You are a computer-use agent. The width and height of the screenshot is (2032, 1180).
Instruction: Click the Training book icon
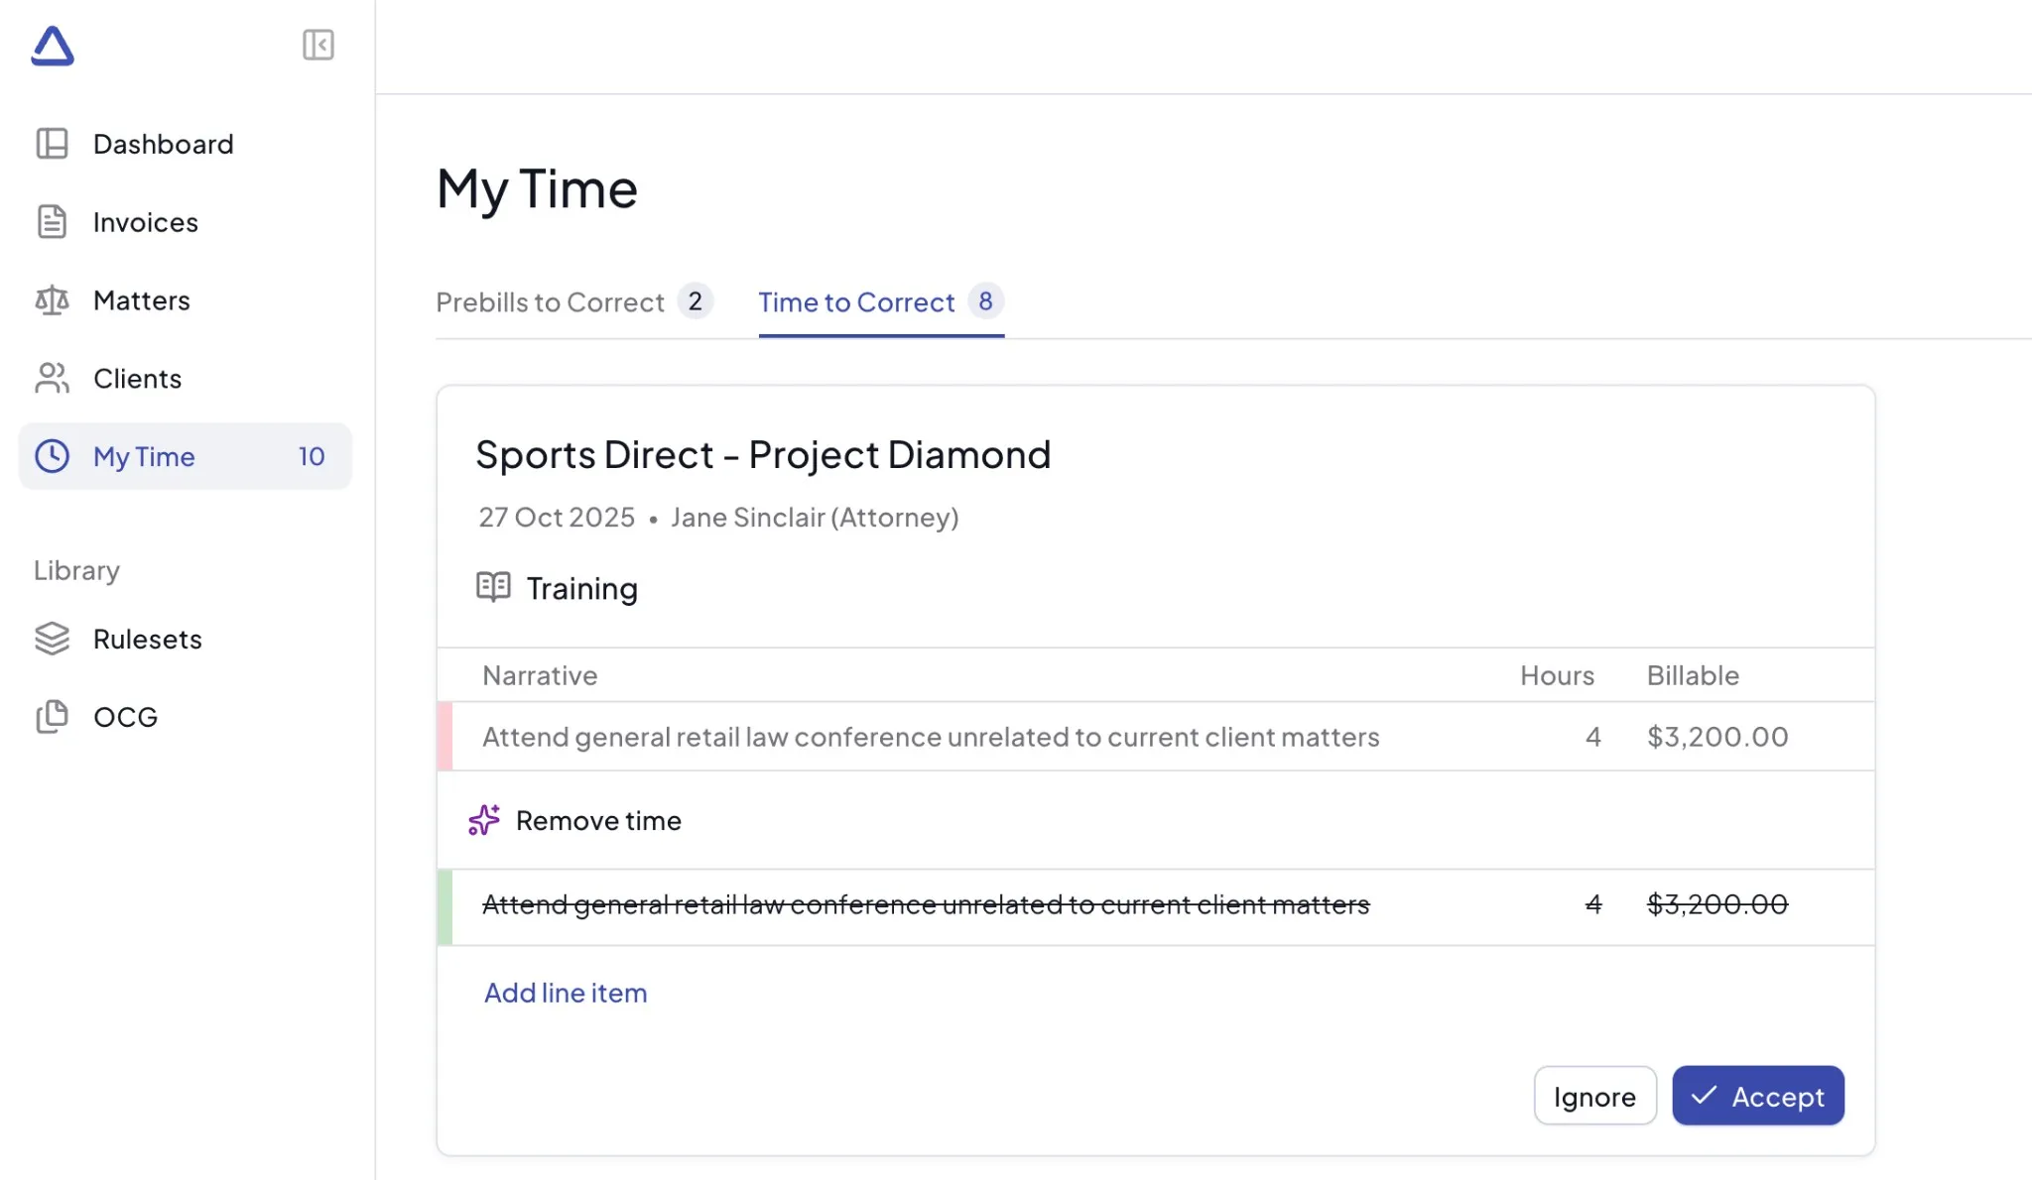click(x=493, y=587)
